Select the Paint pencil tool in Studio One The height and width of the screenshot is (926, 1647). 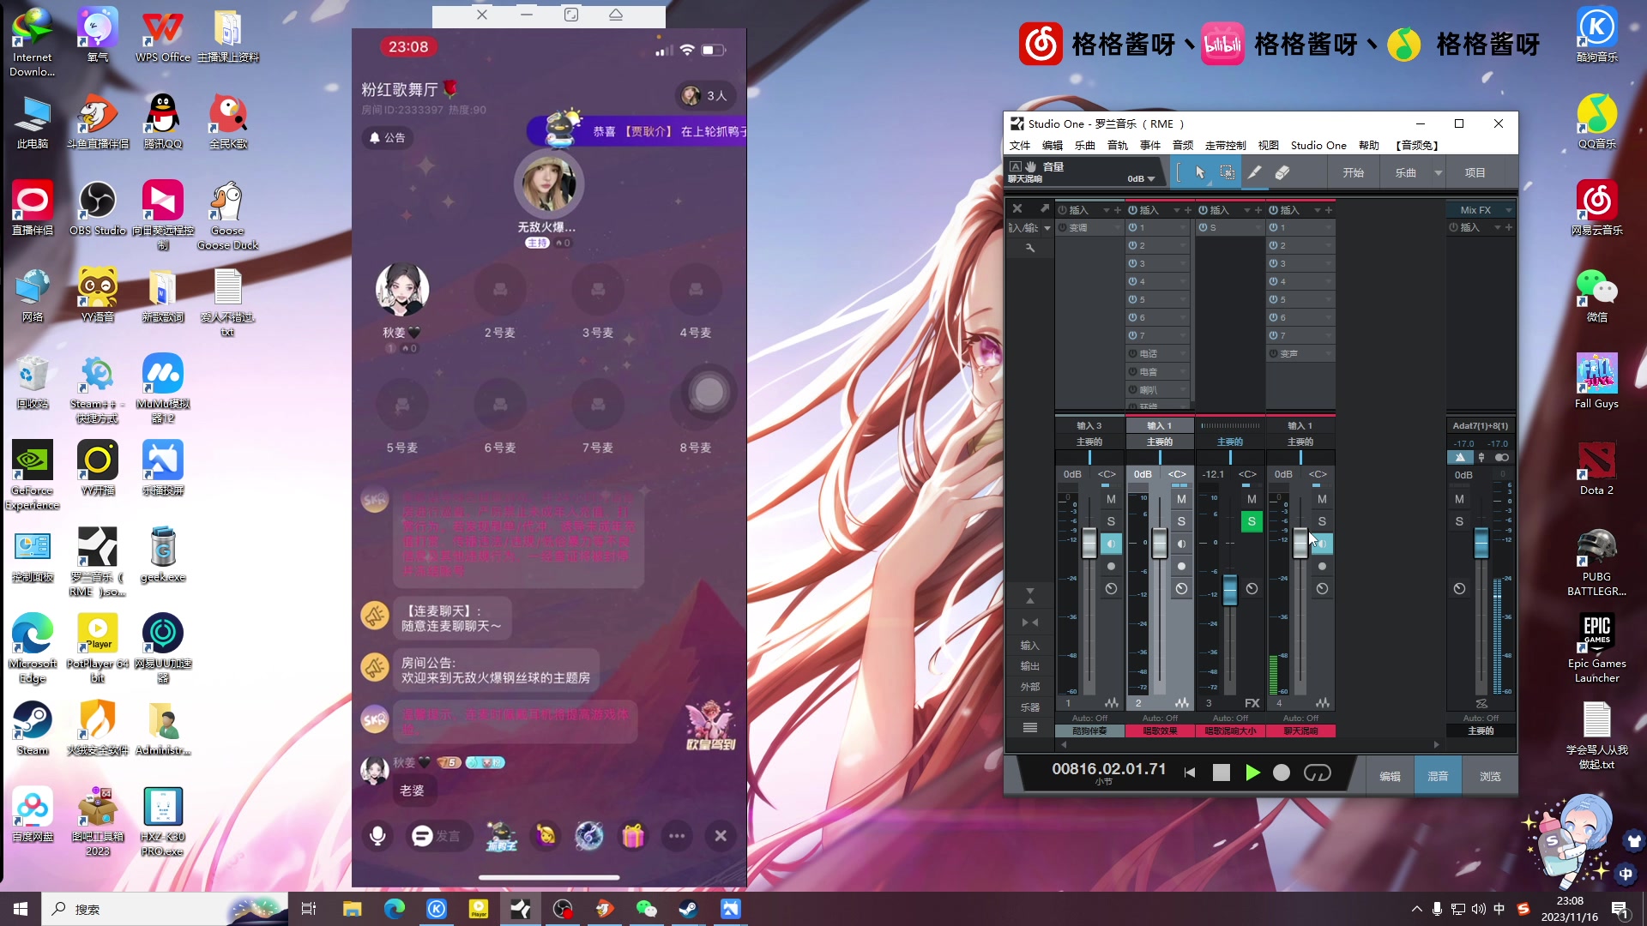click(1254, 172)
